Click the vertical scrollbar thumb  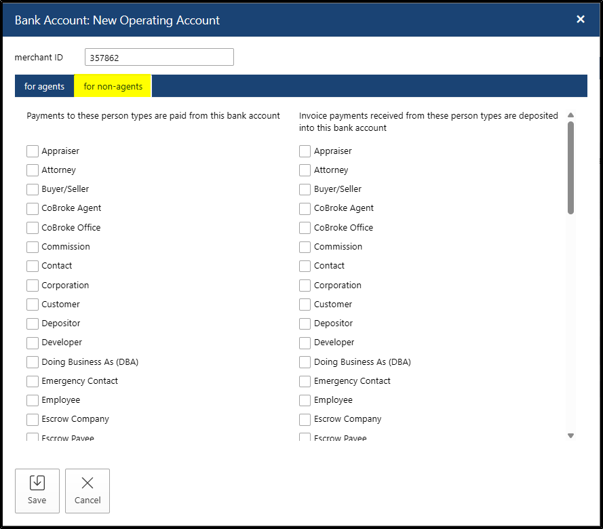point(570,168)
